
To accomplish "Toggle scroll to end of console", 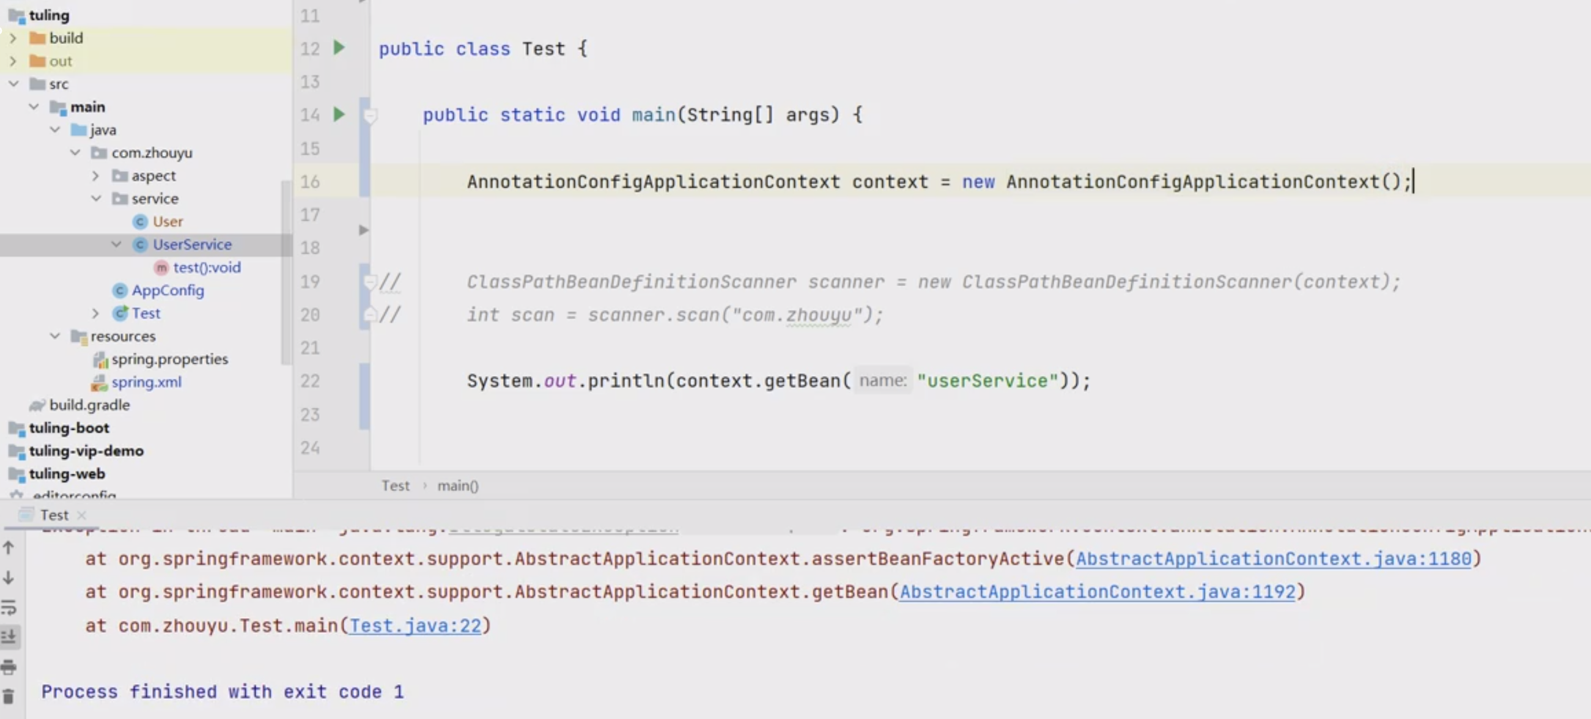I will (9, 637).
